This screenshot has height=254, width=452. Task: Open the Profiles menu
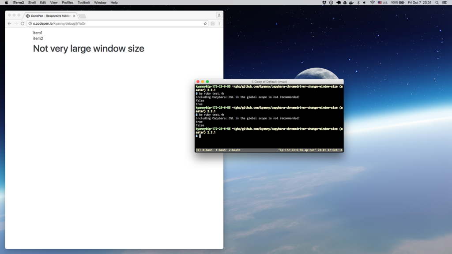68,3
